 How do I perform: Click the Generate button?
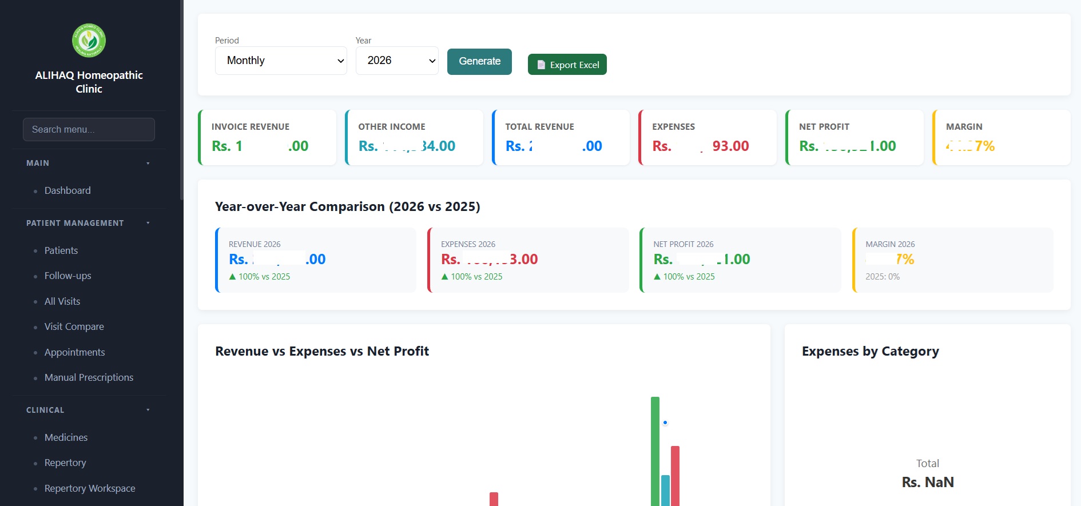[x=479, y=62]
